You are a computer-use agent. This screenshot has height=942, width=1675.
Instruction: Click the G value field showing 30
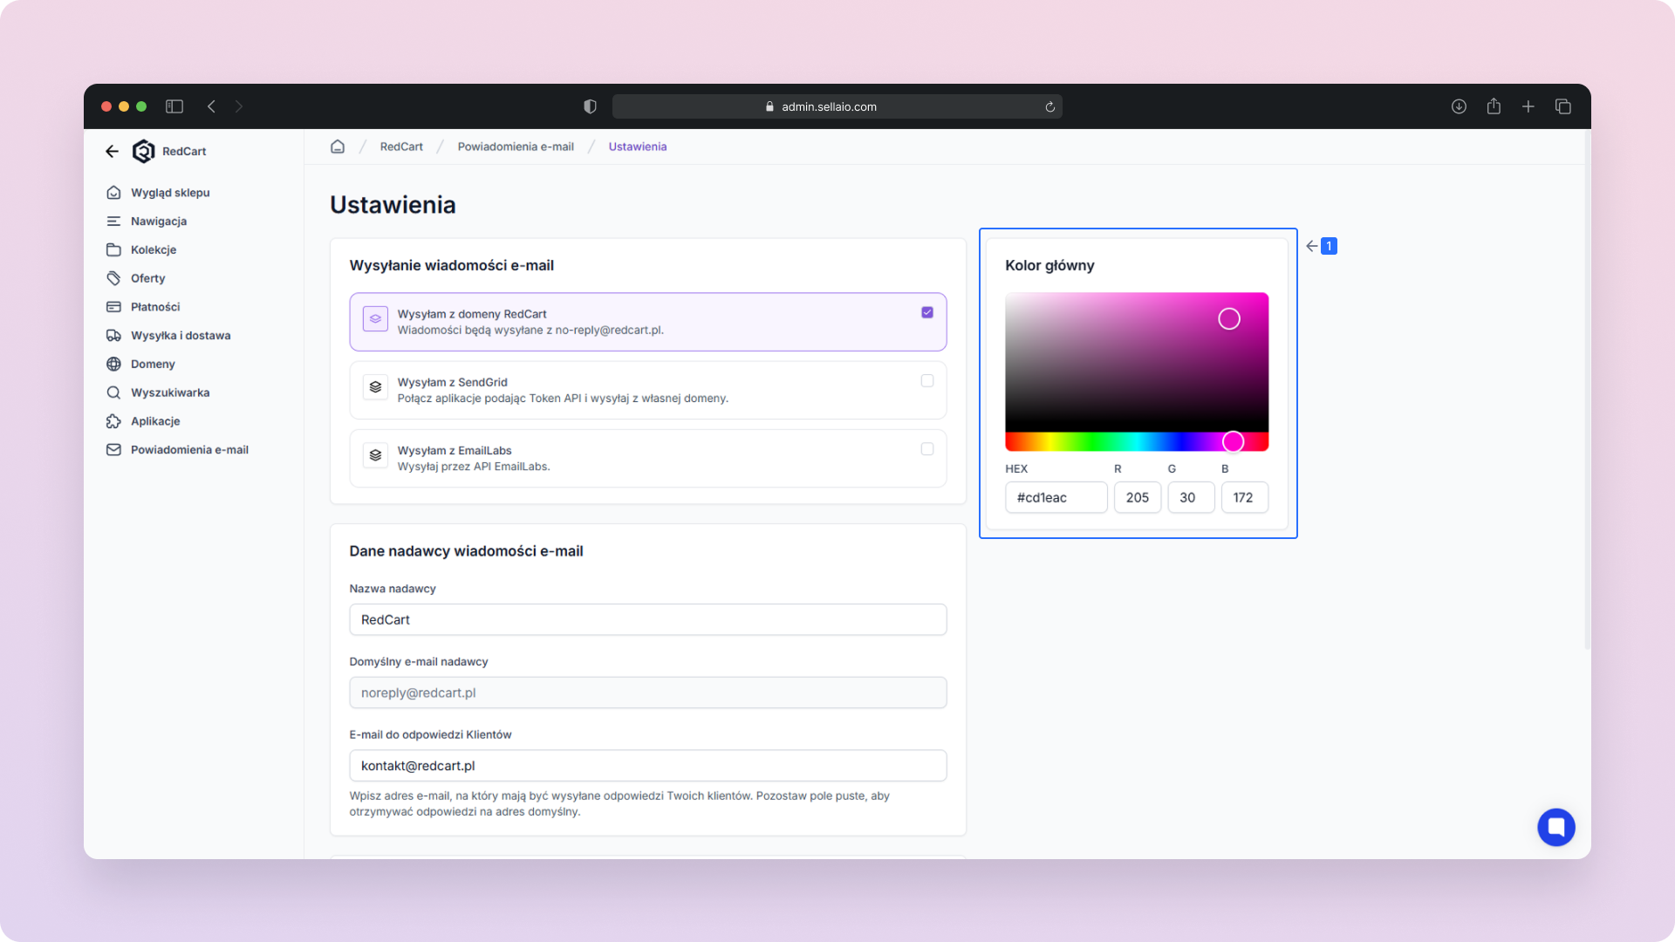pyautogui.click(x=1191, y=498)
